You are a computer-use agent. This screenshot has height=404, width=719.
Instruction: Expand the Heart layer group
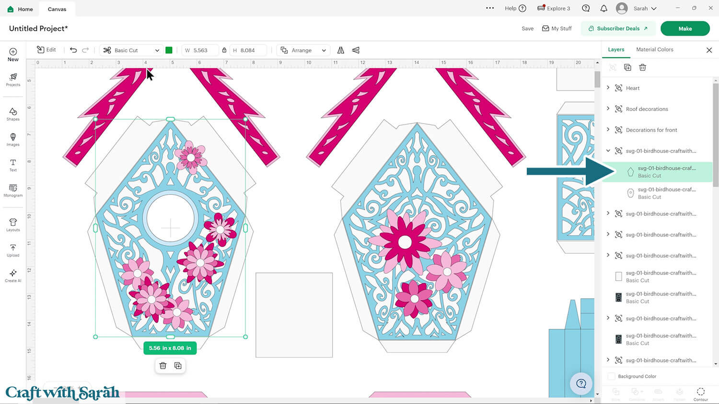point(608,88)
